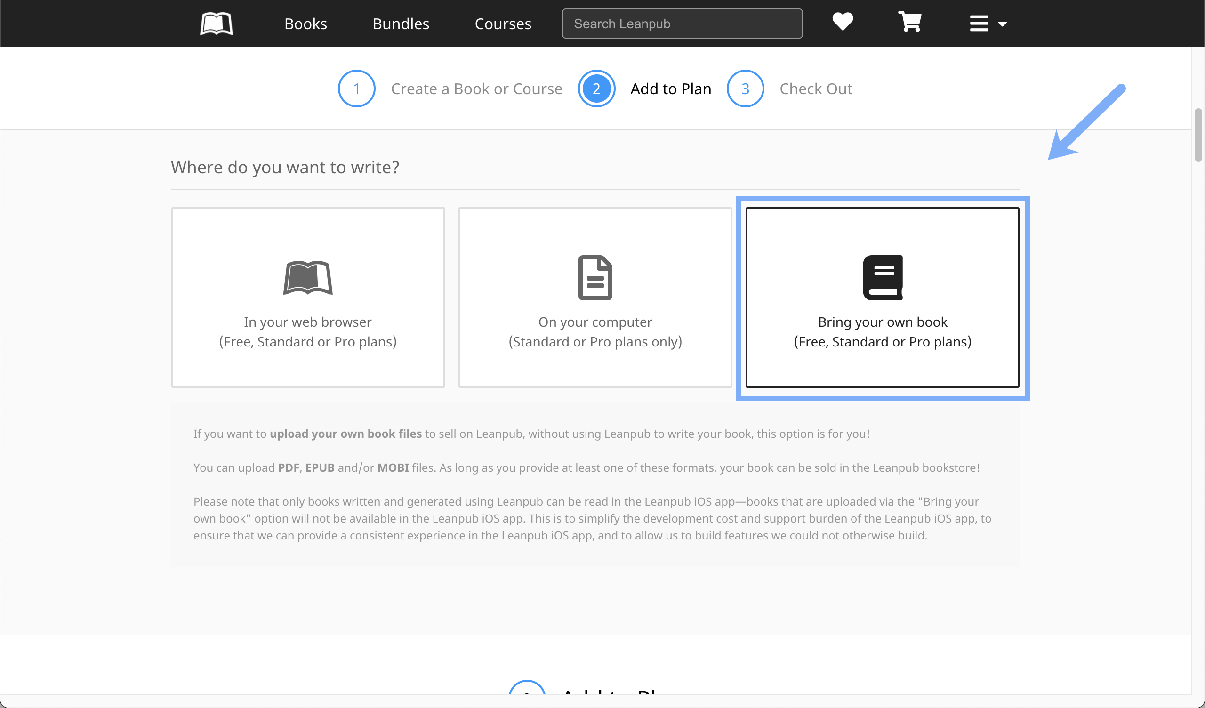Click the open book web browser icon
Viewport: 1205px width, 708px height.
[308, 277]
